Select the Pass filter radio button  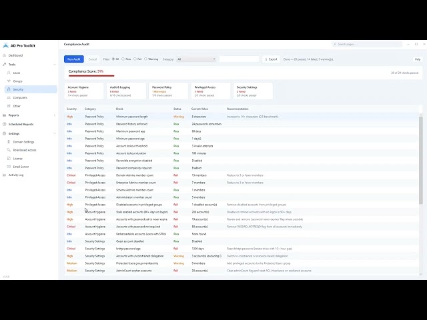pyautogui.click(x=123, y=59)
